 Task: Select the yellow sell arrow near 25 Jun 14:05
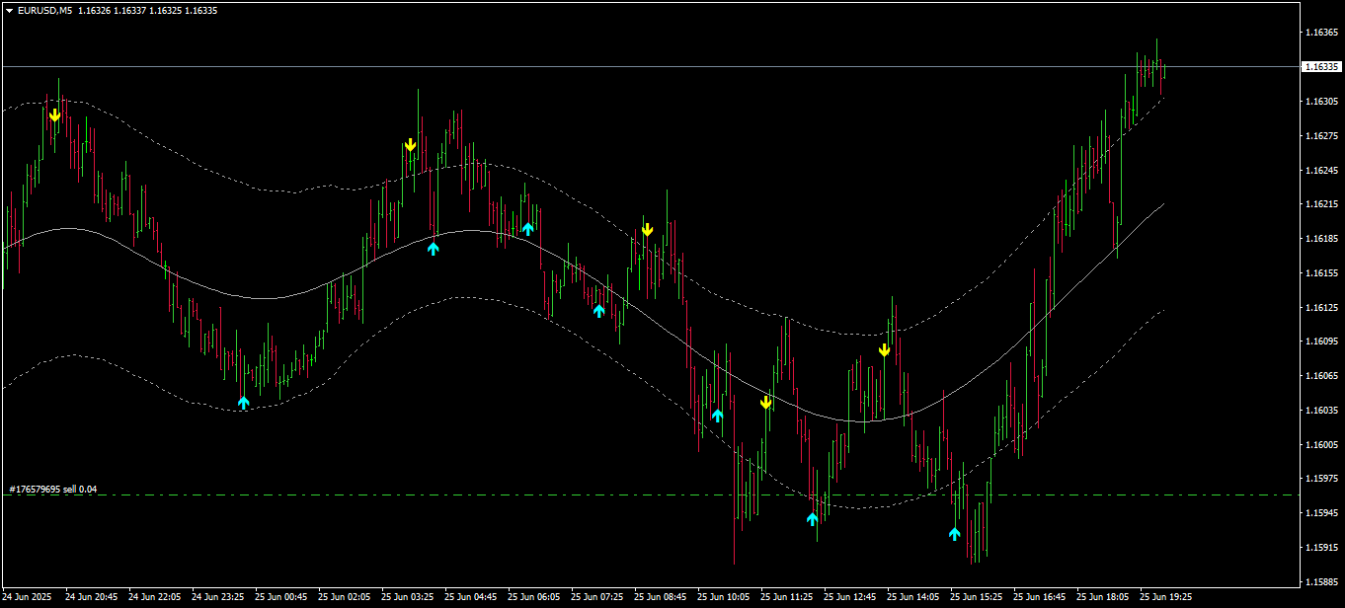coord(885,350)
